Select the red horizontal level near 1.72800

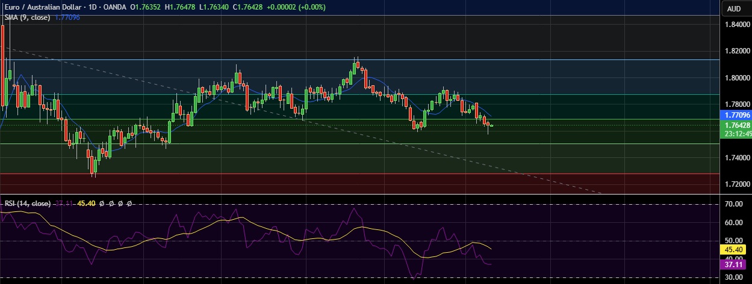tap(361, 174)
